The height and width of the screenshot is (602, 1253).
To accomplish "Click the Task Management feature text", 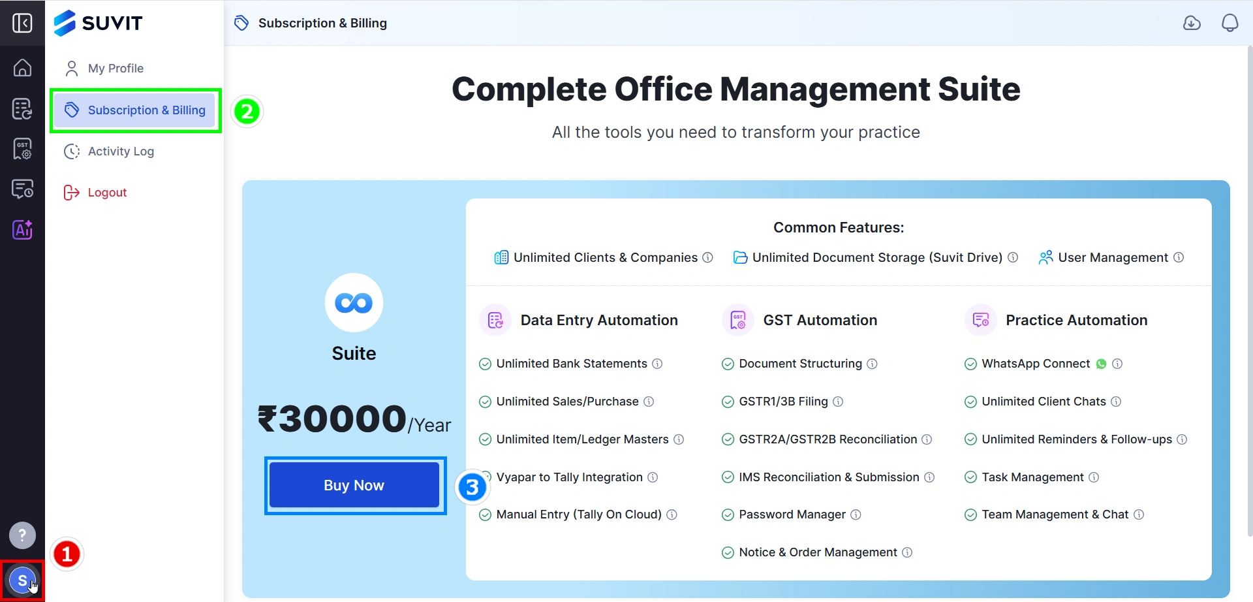I will coord(1032,477).
